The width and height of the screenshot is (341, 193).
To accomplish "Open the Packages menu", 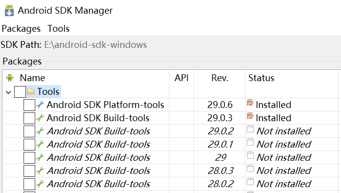I will [x=21, y=29].
